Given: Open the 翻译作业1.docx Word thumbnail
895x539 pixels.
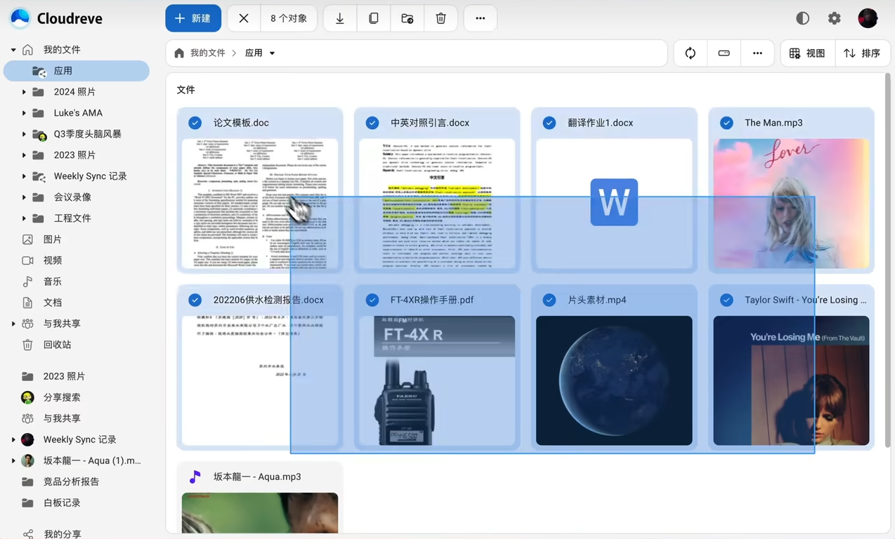Looking at the screenshot, I should (614, 203).
